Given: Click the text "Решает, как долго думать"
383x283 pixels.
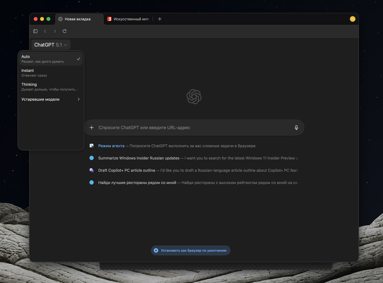Looking at the screenshot, I should coord(43,62).
